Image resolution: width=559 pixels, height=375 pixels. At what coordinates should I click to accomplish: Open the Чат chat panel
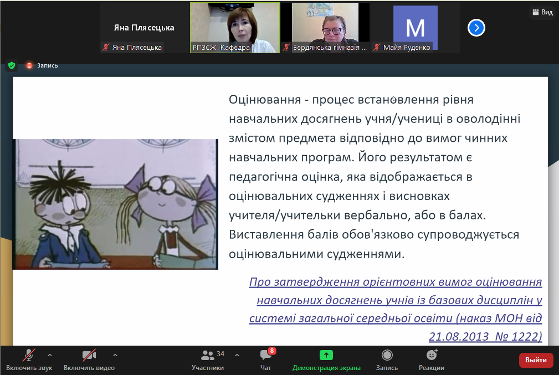(265, 360)
